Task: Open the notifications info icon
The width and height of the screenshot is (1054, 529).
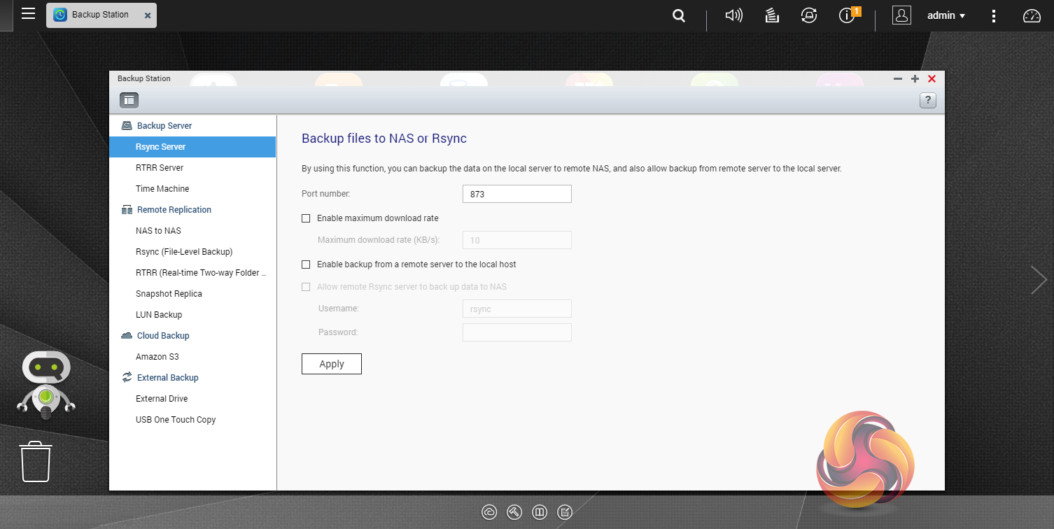Action: click(x=848, y=15)
